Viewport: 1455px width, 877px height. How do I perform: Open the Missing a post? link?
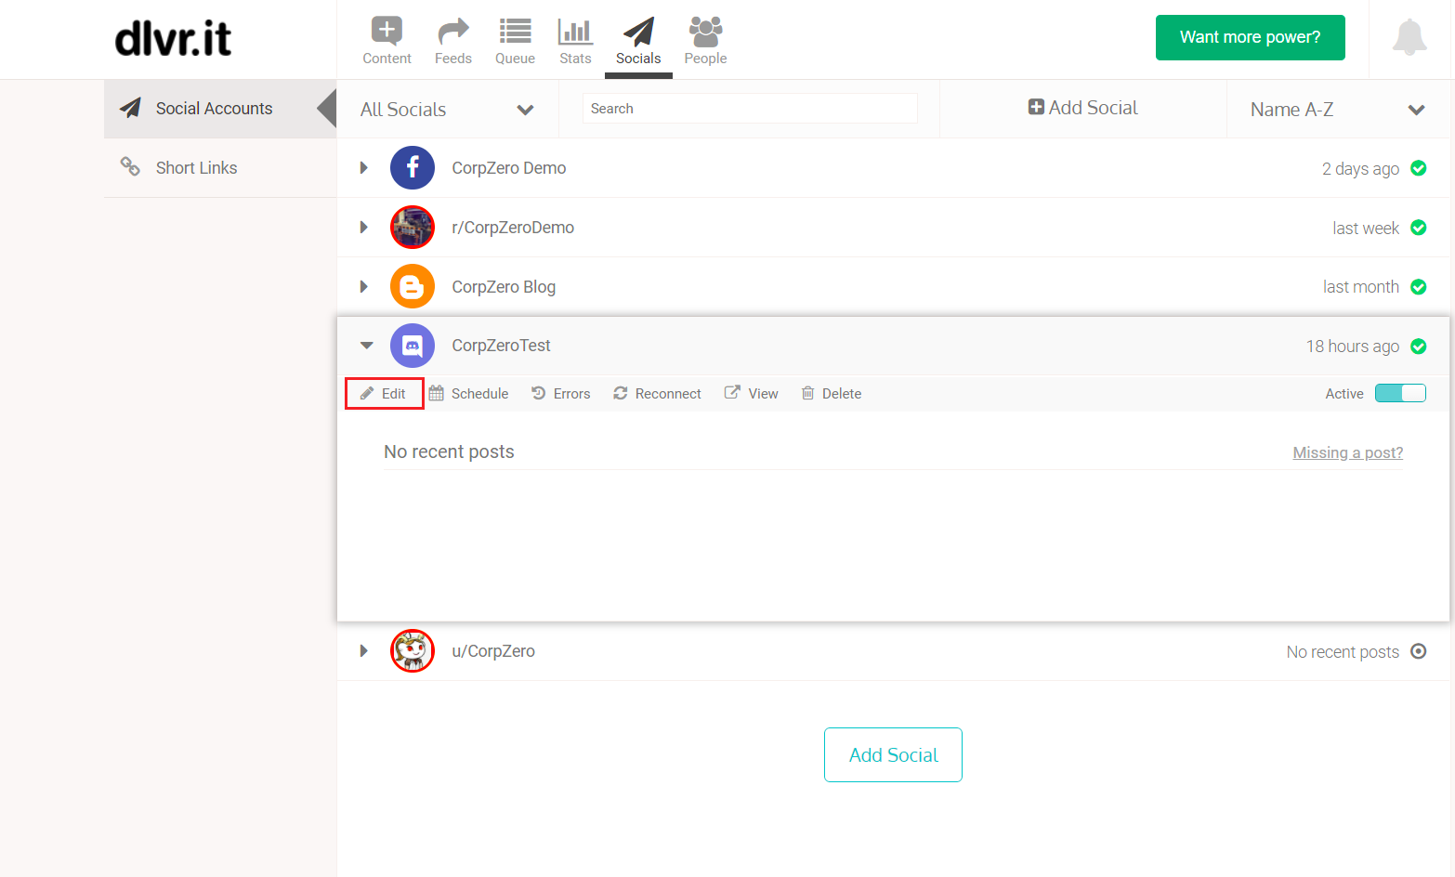(x=1347, y=452)
